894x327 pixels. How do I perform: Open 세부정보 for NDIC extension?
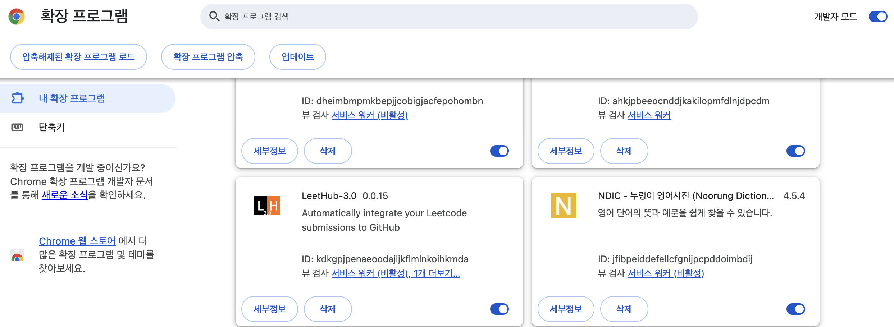pos(566,309)
